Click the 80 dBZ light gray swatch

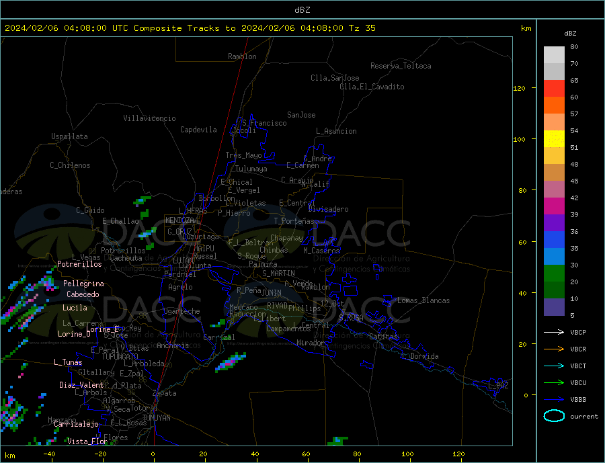click(554, 55)
